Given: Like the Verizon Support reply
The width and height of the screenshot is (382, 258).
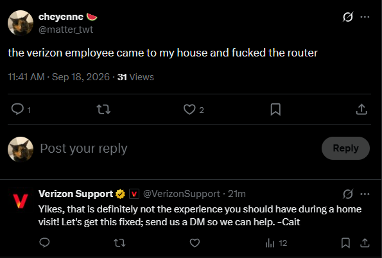Looking at the screenshot, I should 195,243.
